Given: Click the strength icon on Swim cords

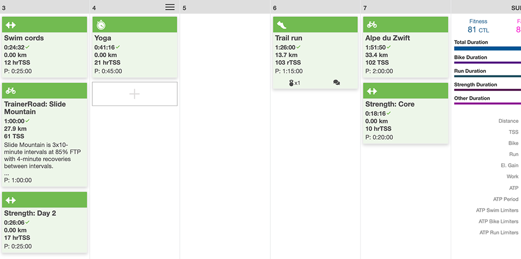Looking at the screenshot, I should pyautogui.click(x=10, y=24).
